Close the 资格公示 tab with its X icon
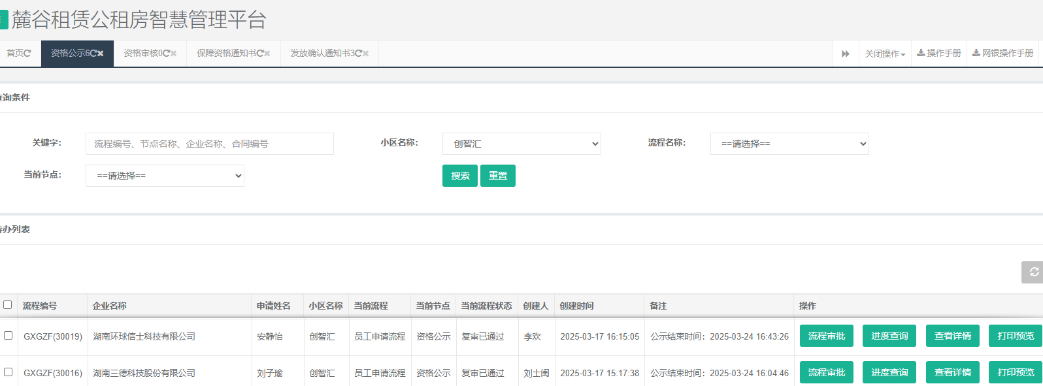Image resolution: width=1043 pixels, height=386 pixels. click(x=101, y=54)
